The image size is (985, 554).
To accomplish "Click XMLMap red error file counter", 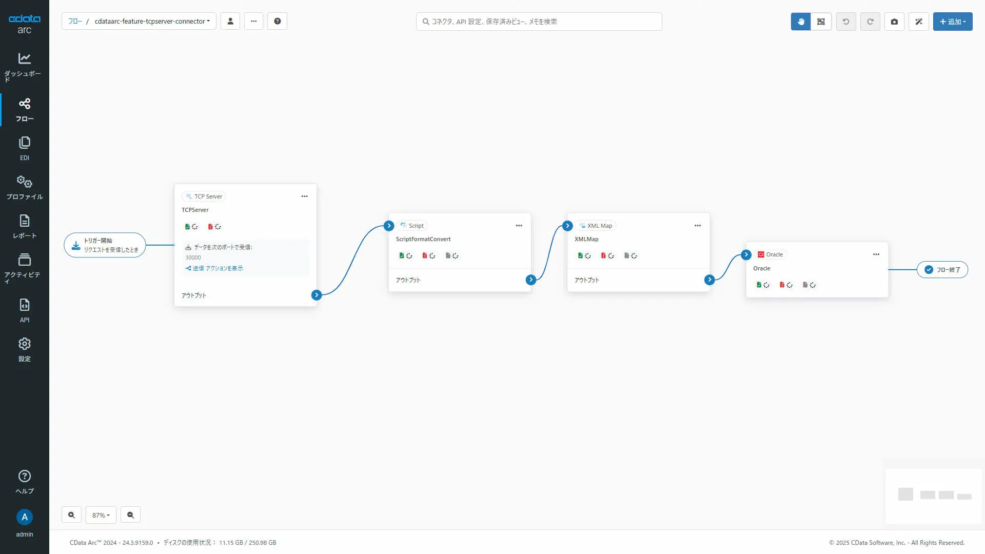I will (607, 255).
